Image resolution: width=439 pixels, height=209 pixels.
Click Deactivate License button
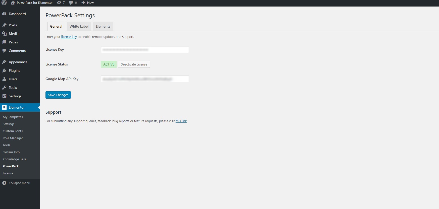point(134,64)
